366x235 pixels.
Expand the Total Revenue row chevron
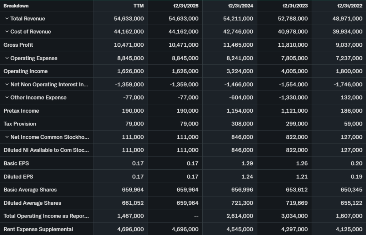(7, 19)
